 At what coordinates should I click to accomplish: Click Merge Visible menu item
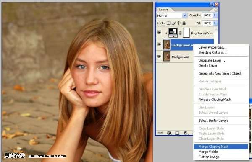pyautogui.click(x=208, y=152)
